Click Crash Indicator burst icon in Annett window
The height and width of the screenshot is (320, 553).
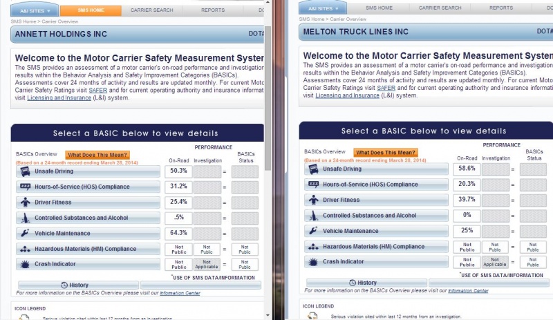[x=25, y=264]
